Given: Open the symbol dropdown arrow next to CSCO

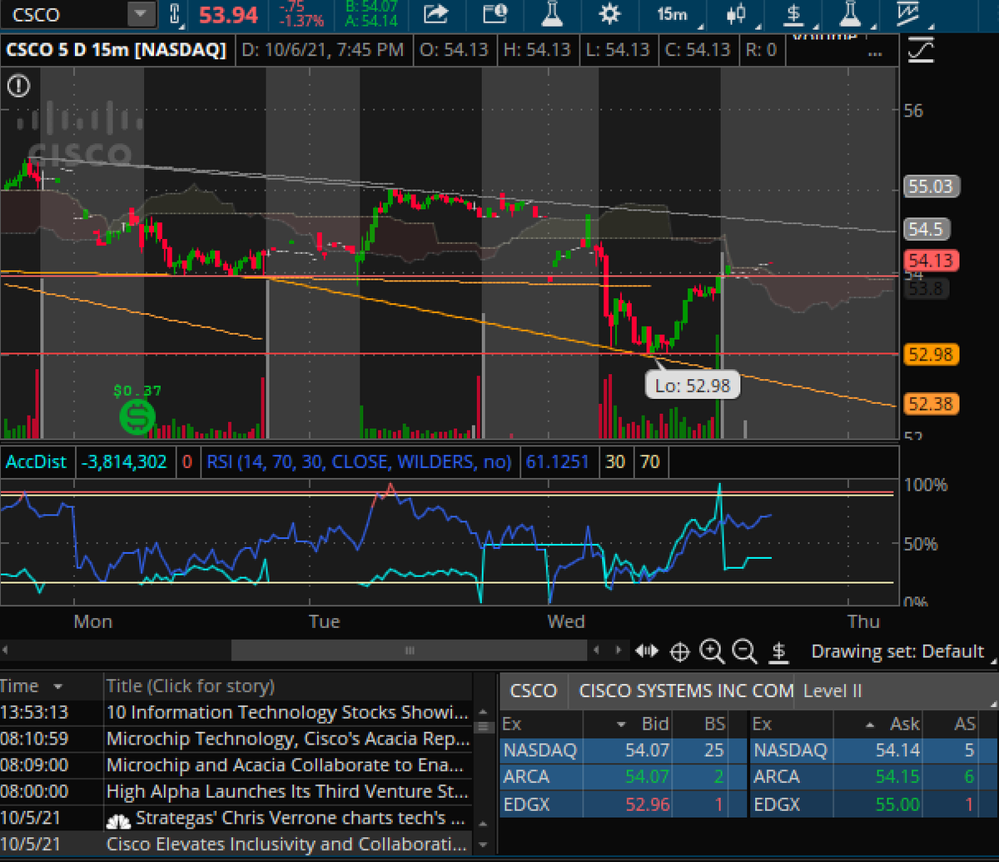Looking at the screenshot, I should [142, 14].
